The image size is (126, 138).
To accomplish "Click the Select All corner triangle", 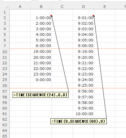I will [x=7, y=7].
